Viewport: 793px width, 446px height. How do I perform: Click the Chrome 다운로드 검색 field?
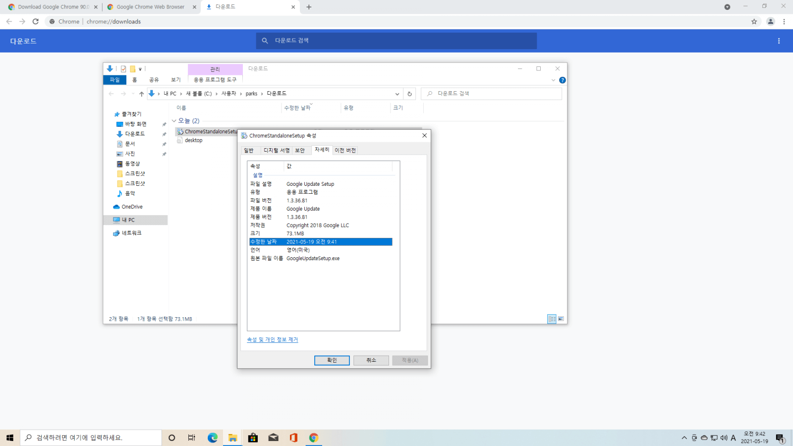click(396, 41)
